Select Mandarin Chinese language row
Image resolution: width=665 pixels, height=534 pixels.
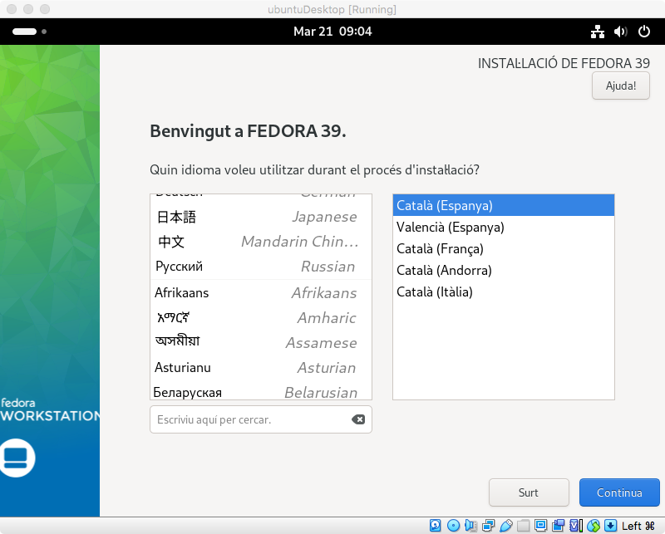261,242
